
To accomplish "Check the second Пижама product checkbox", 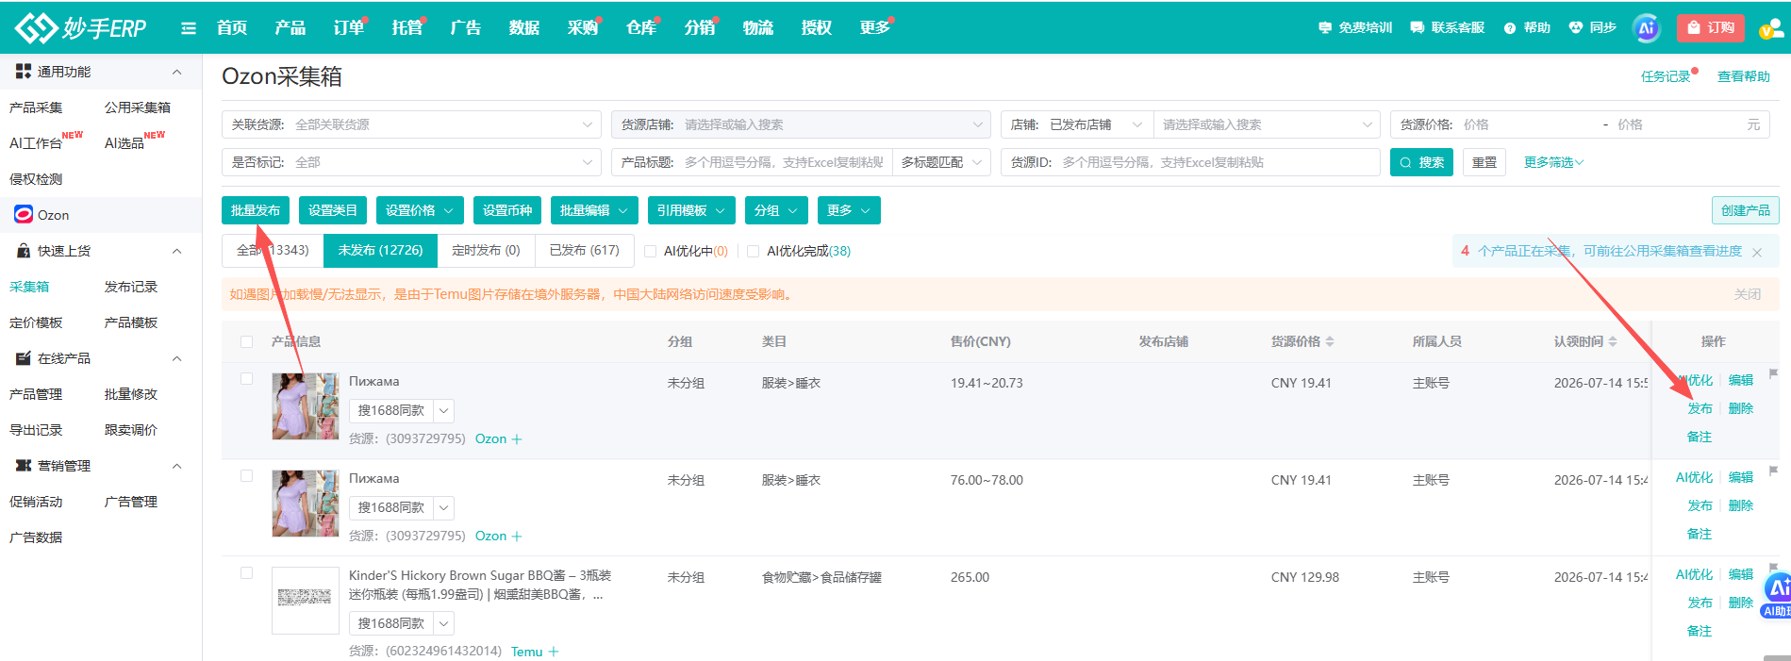I will pos(246,476).
